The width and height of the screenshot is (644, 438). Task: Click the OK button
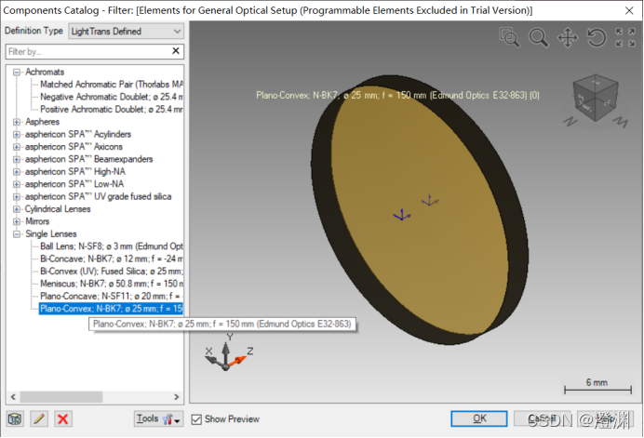[x=479, y=418]
